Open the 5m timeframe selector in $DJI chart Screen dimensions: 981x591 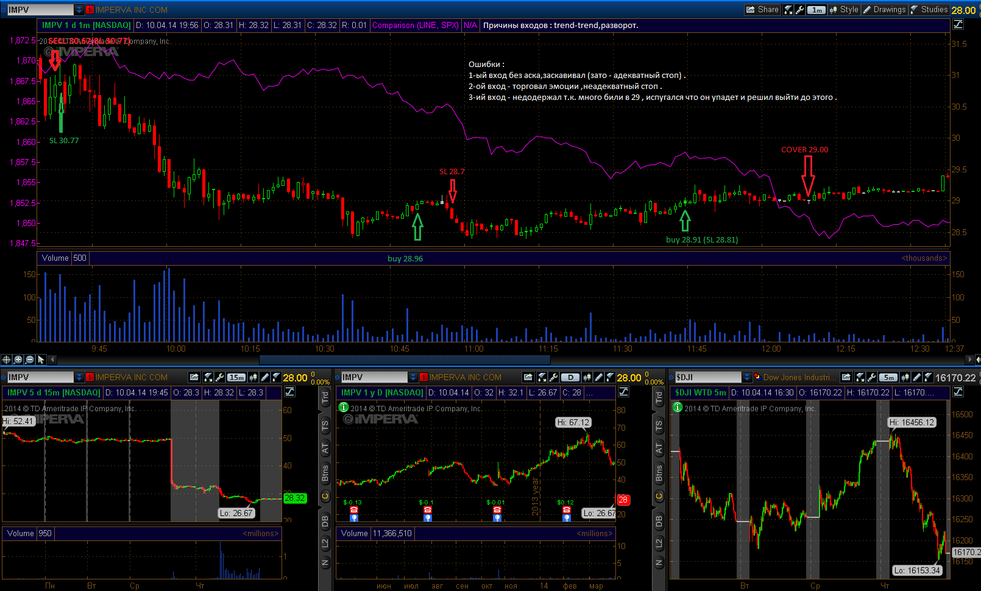click(x=888, y=377)
